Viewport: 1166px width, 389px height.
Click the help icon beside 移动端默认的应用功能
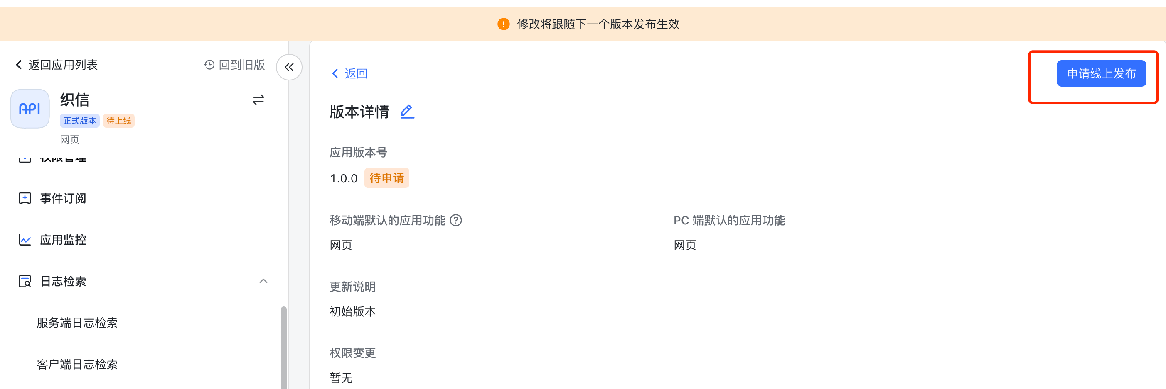tap(456, 221)
